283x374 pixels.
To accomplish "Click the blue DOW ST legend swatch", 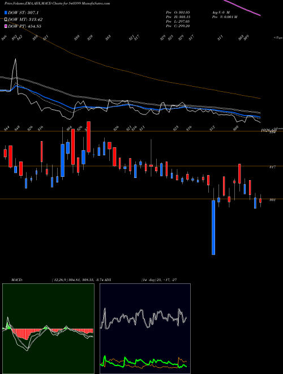I will (6, 12).
